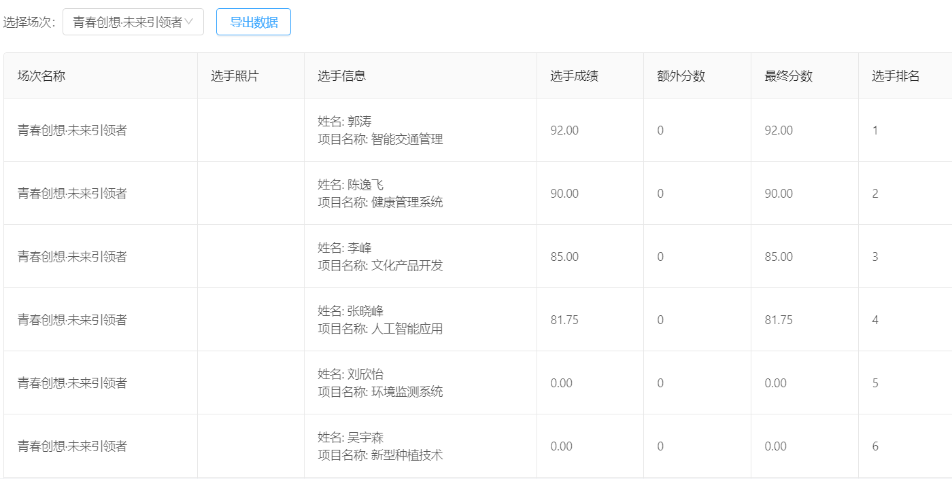The width and height of the screenshot is (952, 479).
Task: Click 最终分数 value 92.00 for 郭涛
Action: click(779, 130)
